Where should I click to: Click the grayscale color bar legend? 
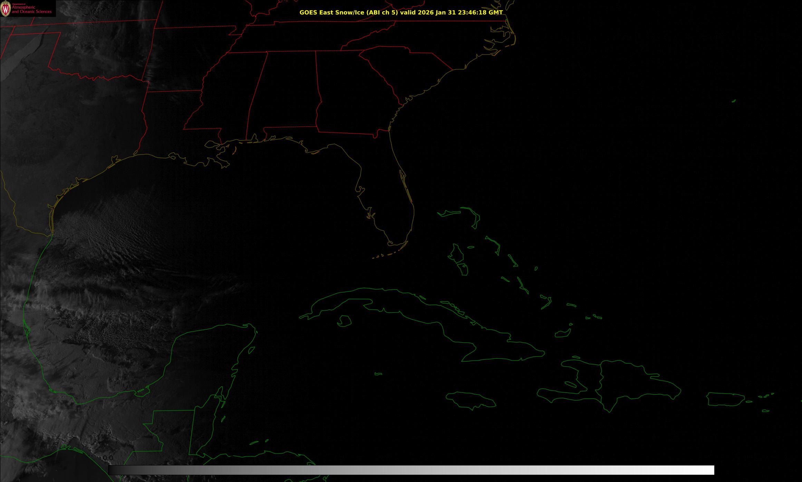411,470
